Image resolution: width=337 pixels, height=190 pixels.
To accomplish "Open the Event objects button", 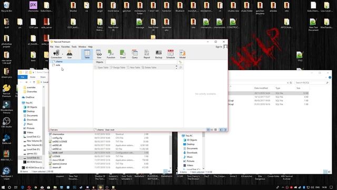I will 123,54.
